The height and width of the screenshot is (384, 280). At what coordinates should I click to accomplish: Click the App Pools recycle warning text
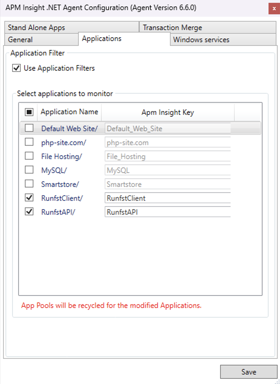[x=111, y=305]
